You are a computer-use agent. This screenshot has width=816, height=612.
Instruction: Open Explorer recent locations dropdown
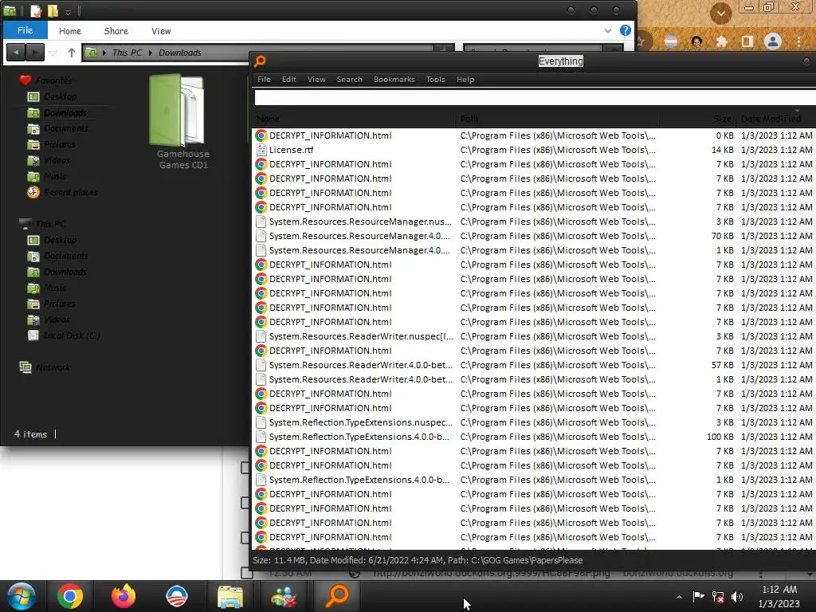[53, 53]
